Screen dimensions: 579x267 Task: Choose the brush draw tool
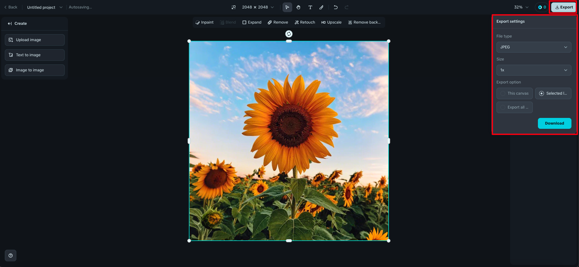pyautogui.click(x=322, y=7)
